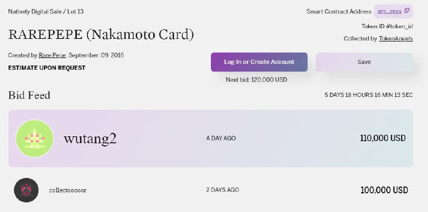The image size is (428, 212).
Task: Click the auction countdown timer
Action: pyautogui.click(x=369, y=95)
